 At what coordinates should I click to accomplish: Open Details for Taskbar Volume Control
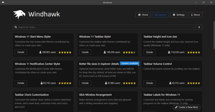pos(149,83)
